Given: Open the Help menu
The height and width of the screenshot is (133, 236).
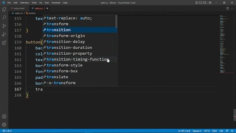Looking at the screenshot, I should [65, 3].
